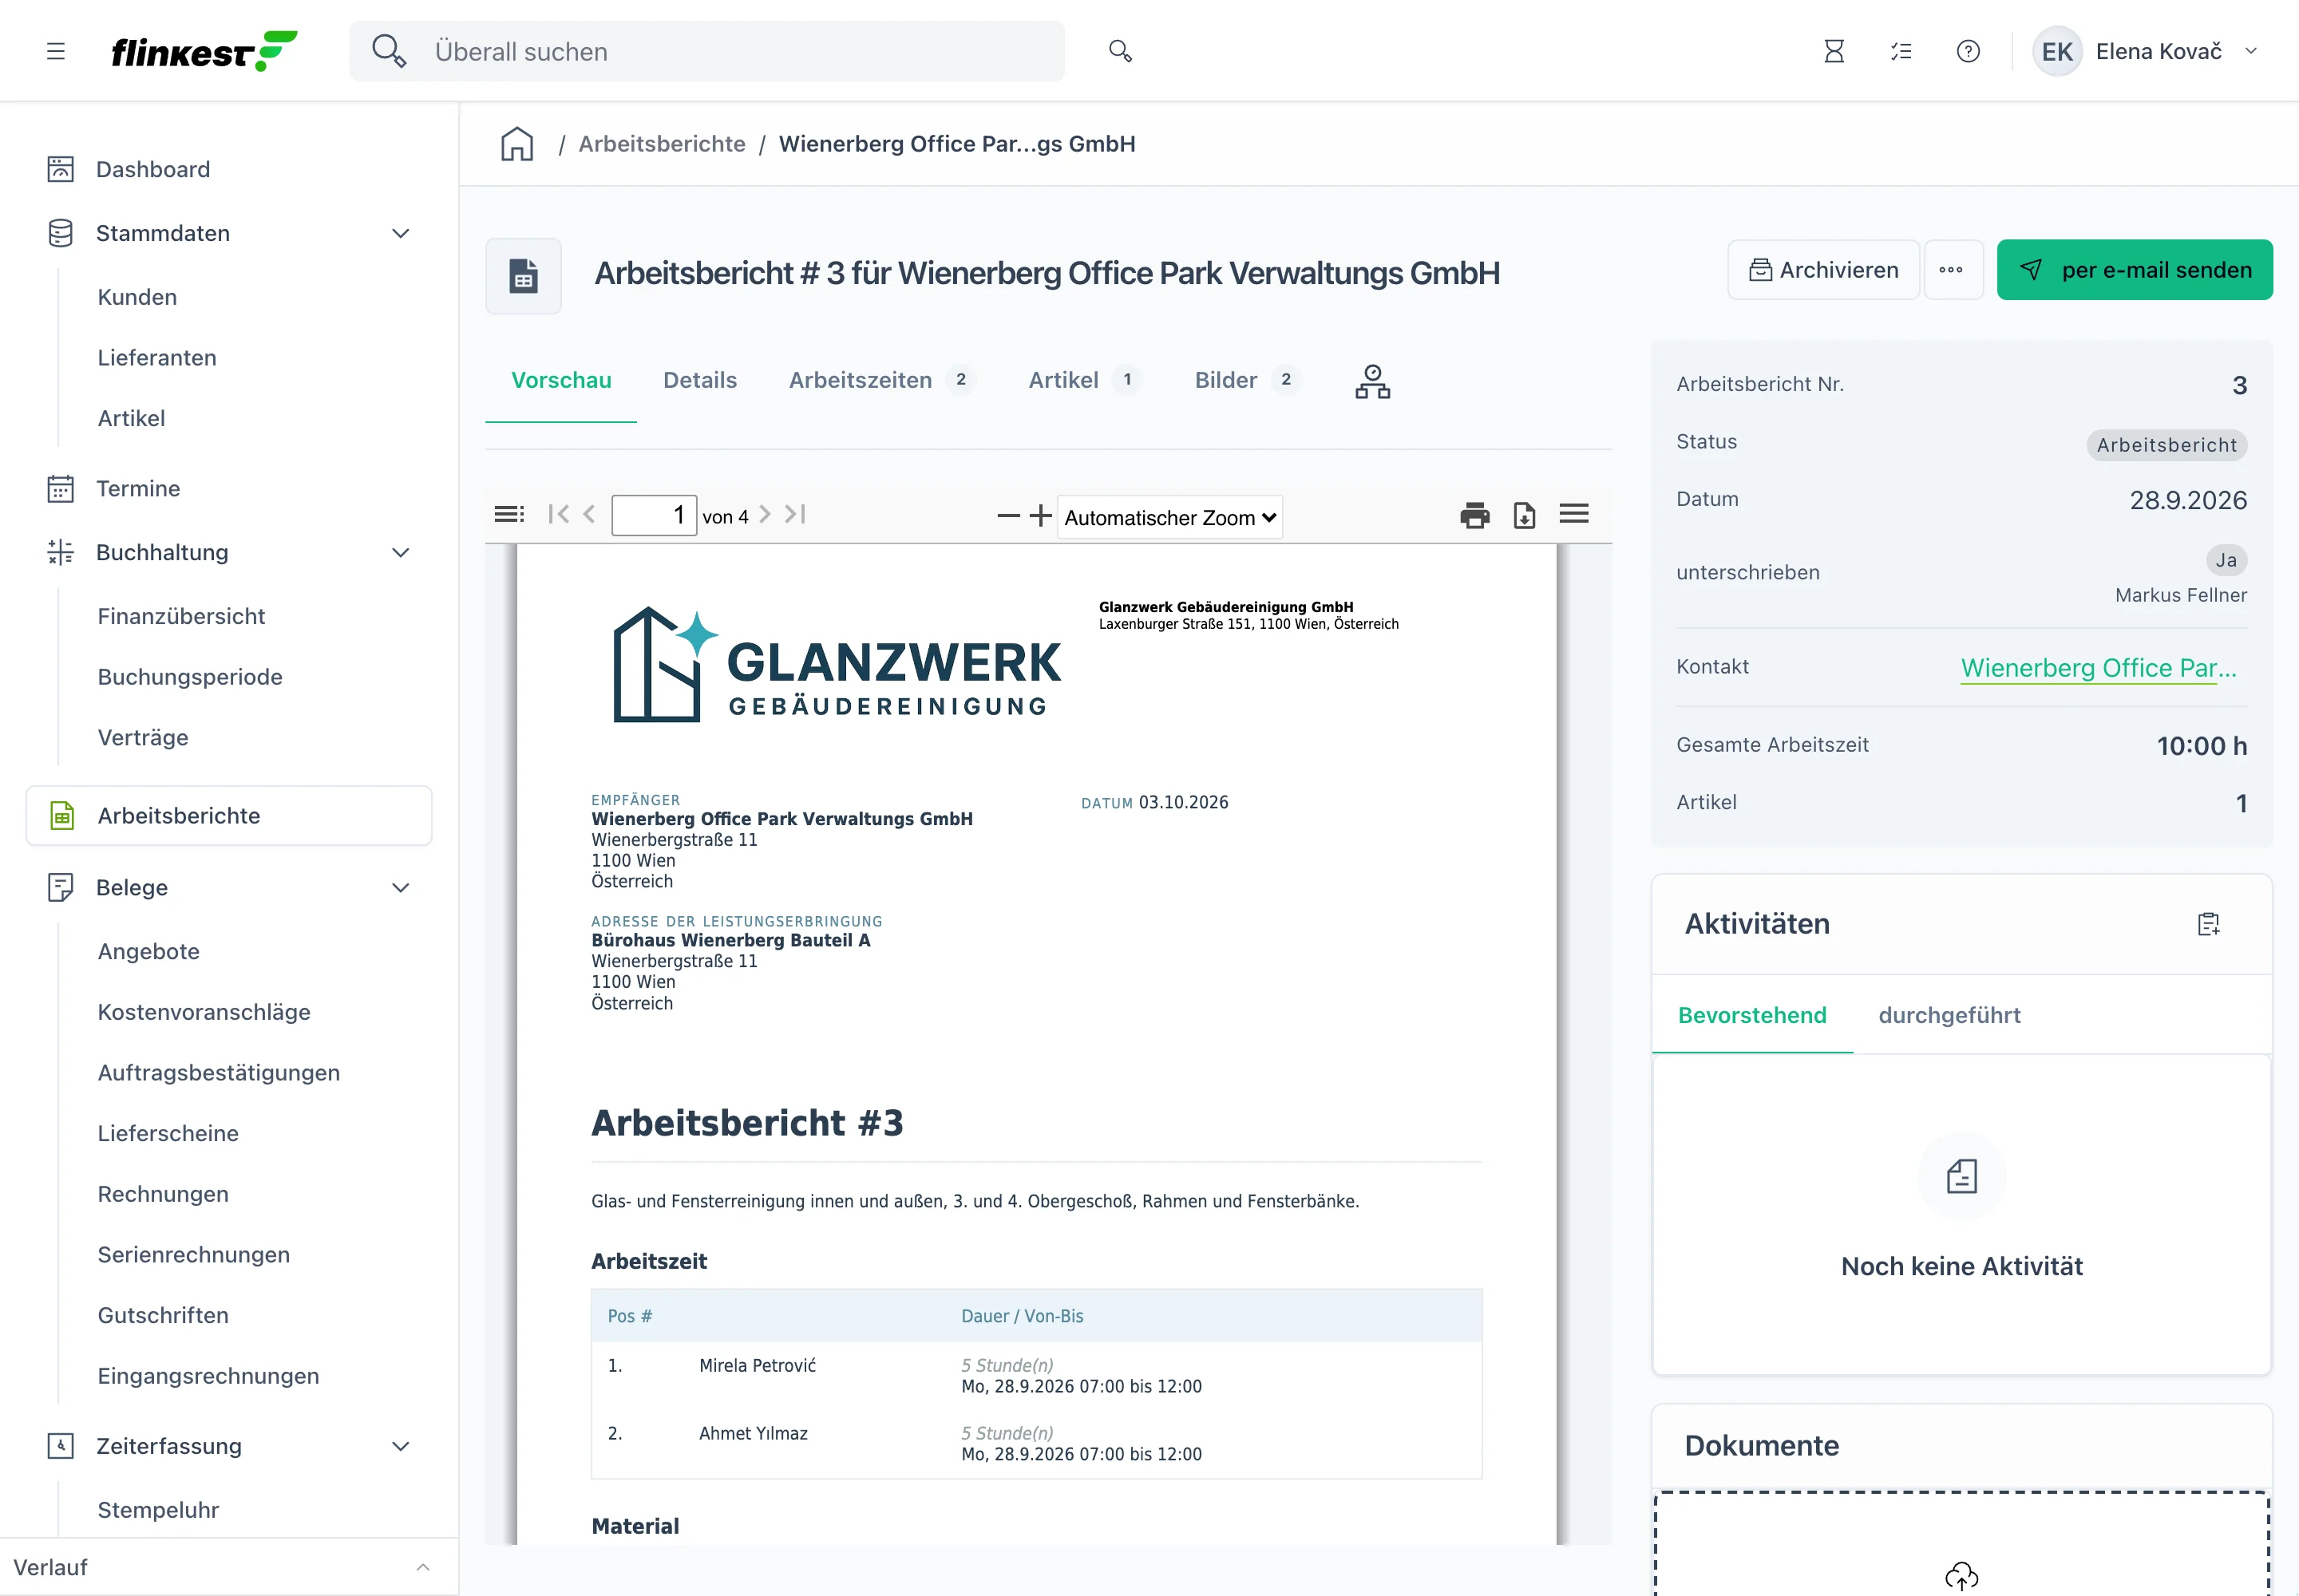Switch to the Bilder tab
Viewport: 2299px width, 1596px height.
point(1247,380)
